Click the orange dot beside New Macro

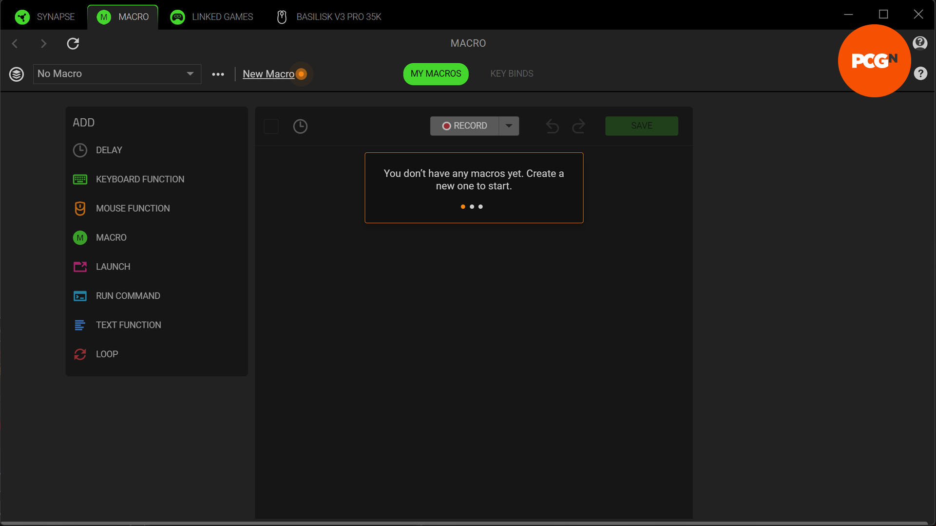click(302, 74)
